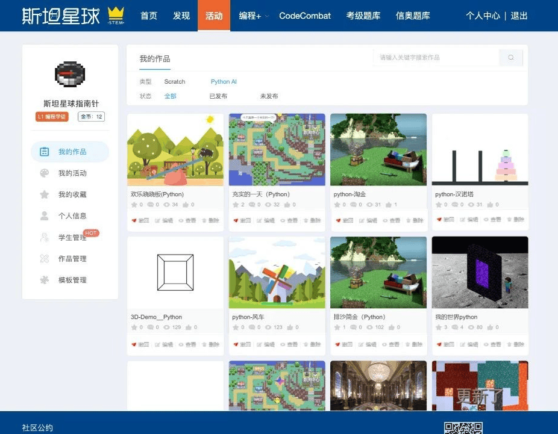Select the Python AI type filter
The height and width of the screenshot is (434, 558).
click(224, 82)
